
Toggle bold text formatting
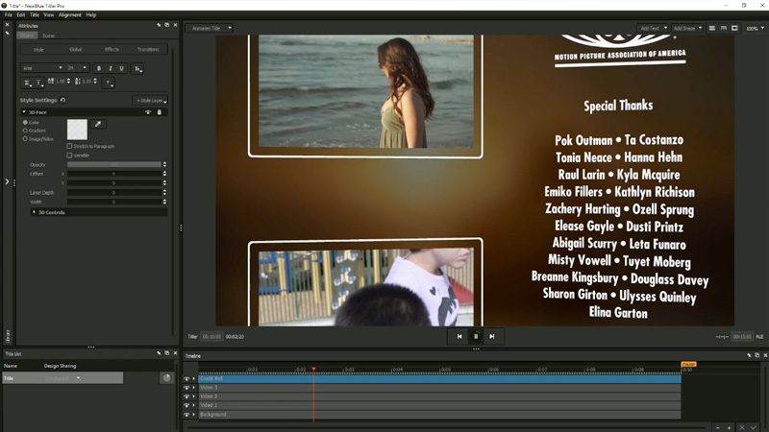99,68
